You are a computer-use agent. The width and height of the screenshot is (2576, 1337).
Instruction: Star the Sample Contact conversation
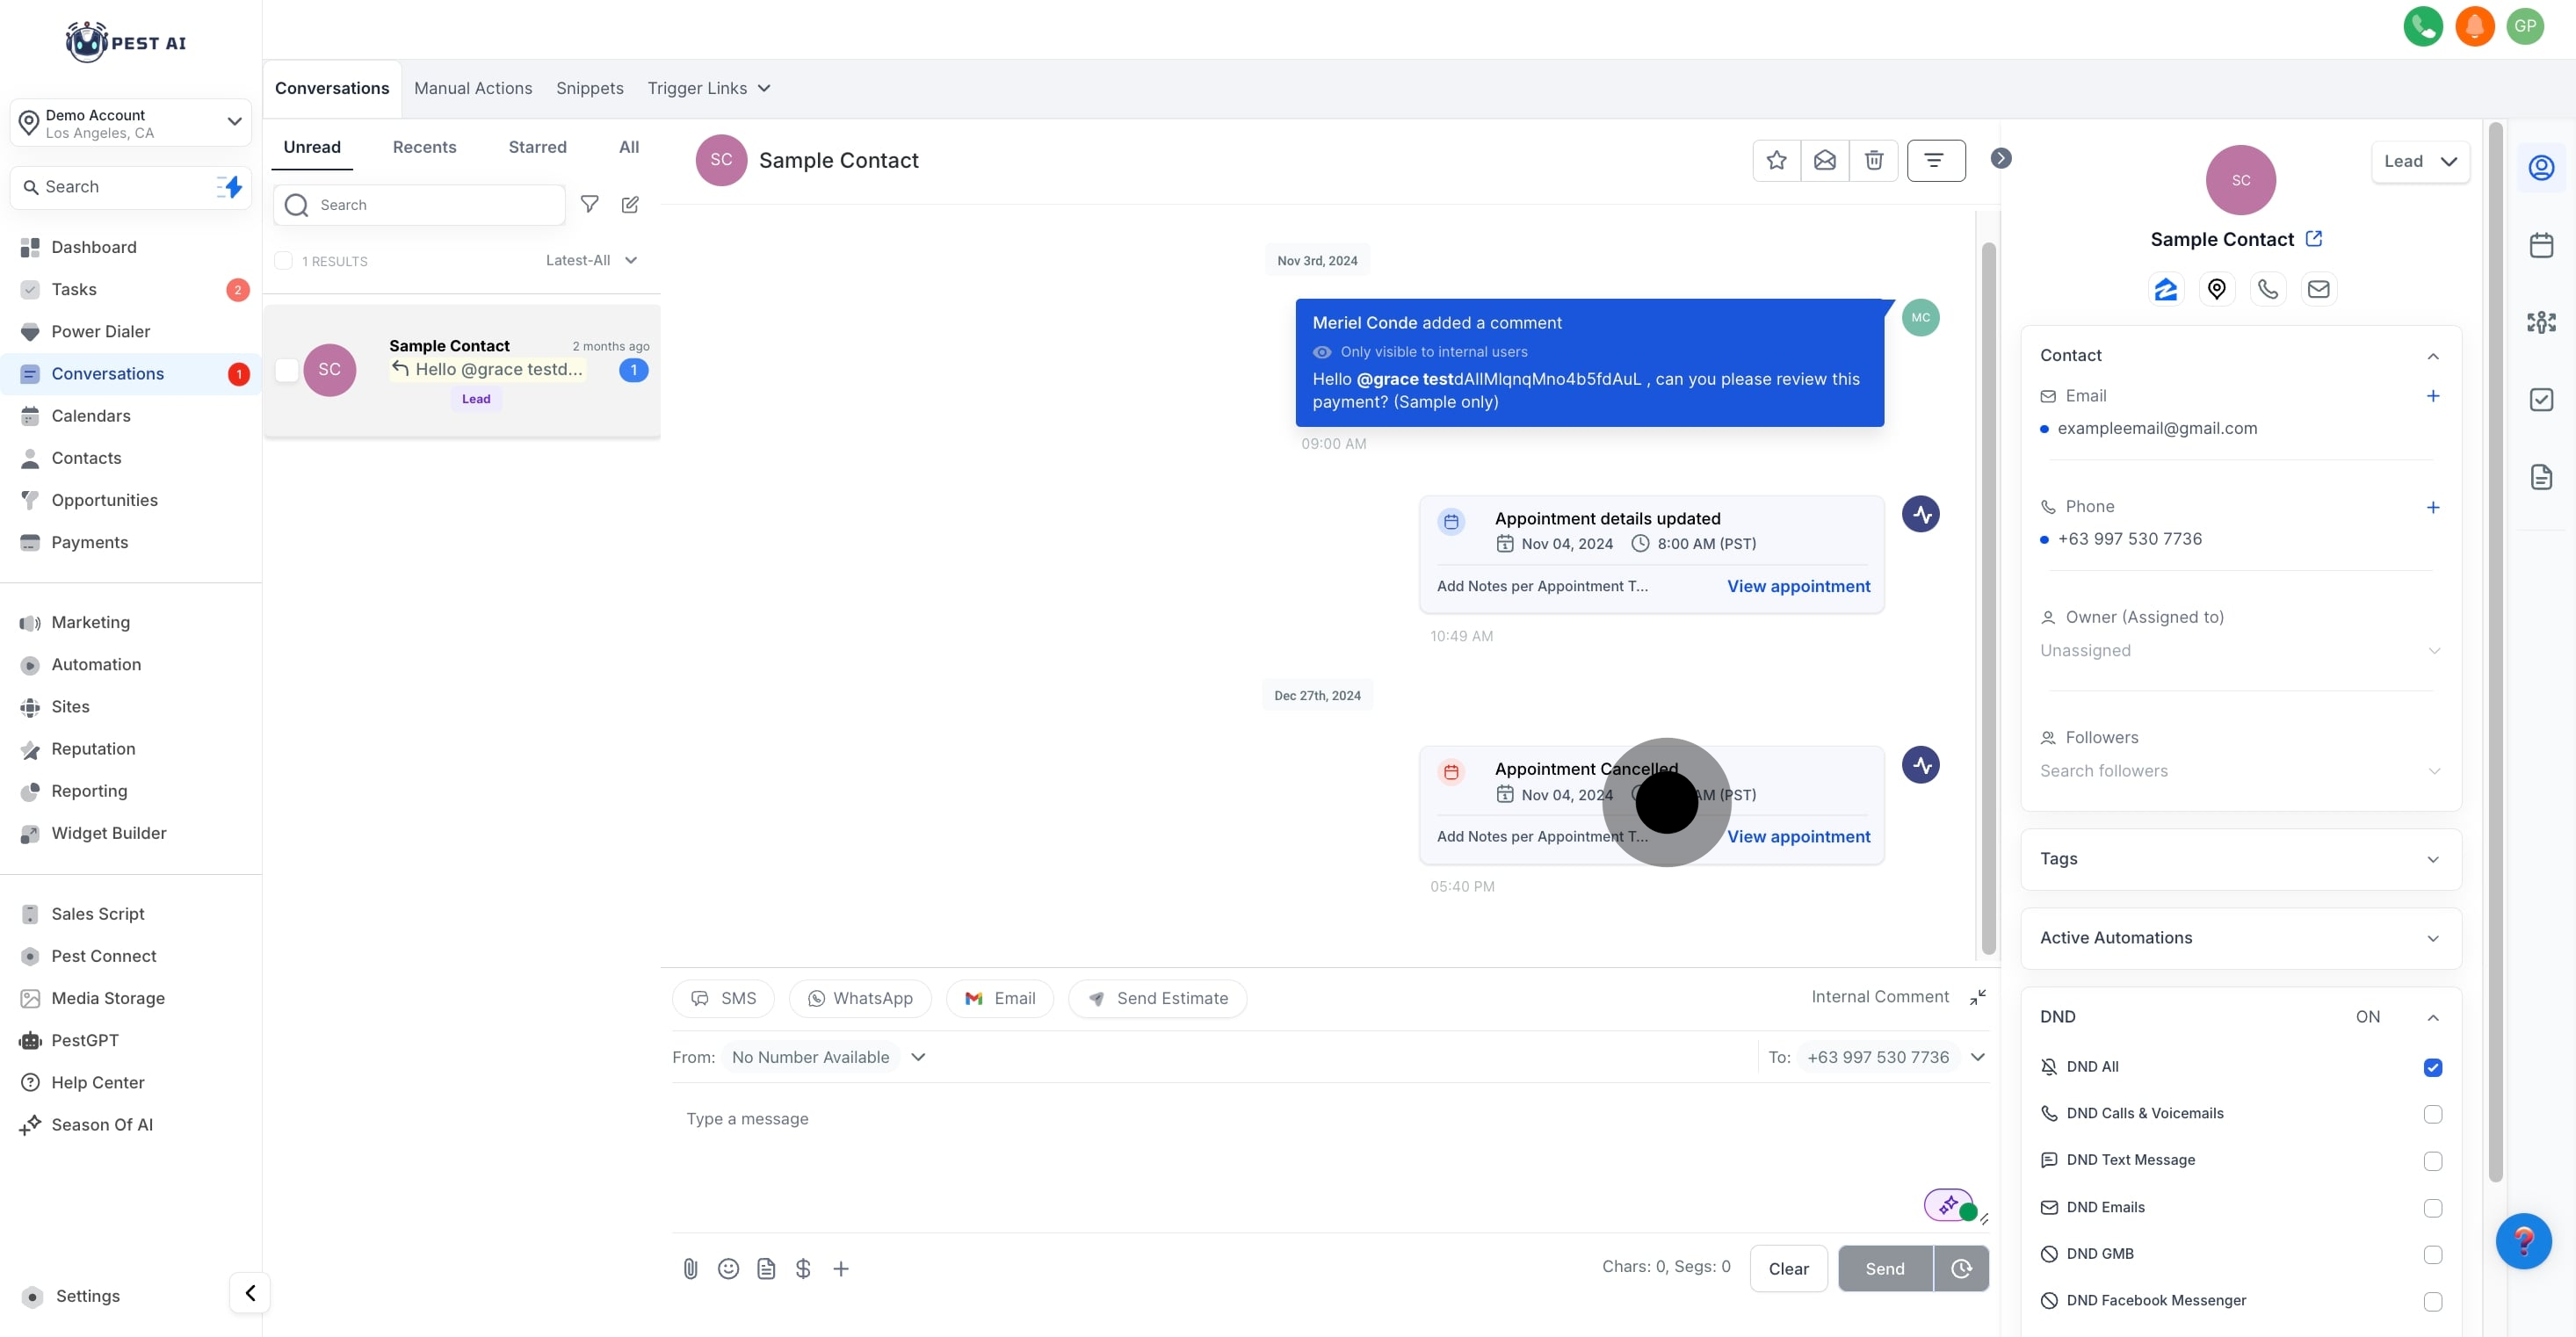pos(1776,160)
